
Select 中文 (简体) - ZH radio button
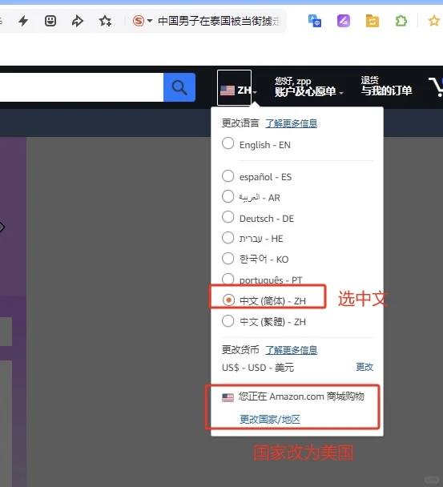[x=228, y=300]
